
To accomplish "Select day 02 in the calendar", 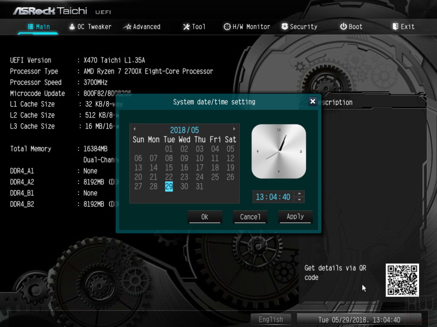I will (184, 149).
